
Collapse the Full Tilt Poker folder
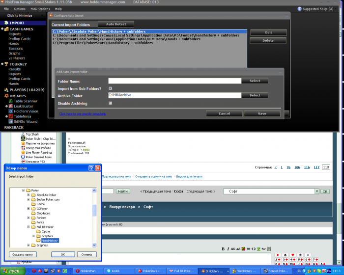click(28, 227)
